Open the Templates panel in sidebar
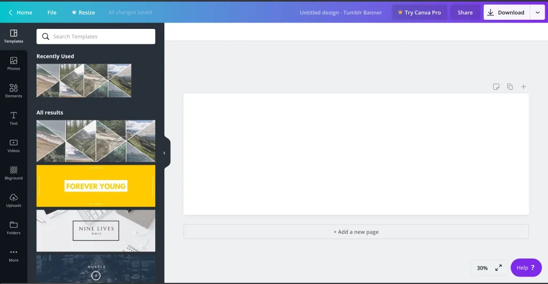 [x=13, y=36]
